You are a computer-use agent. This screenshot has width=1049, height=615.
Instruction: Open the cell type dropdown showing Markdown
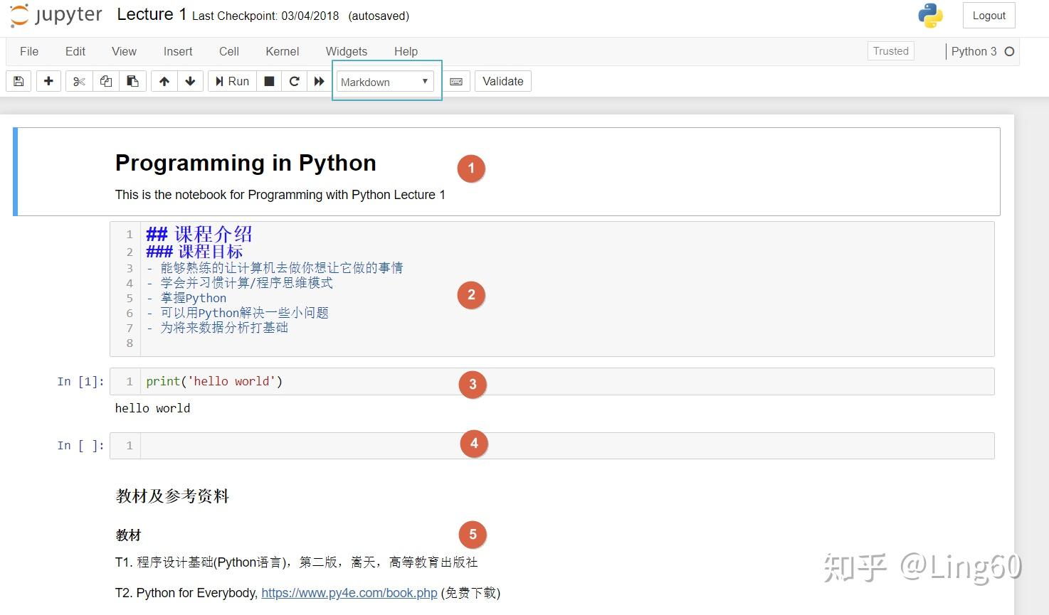(x=385, y=81)
